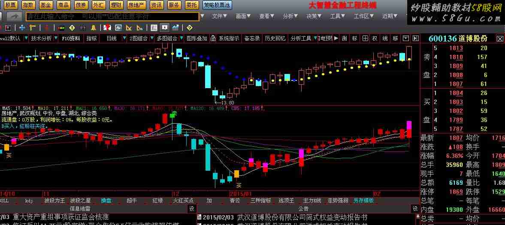Select the 基金 category tab

46,5
